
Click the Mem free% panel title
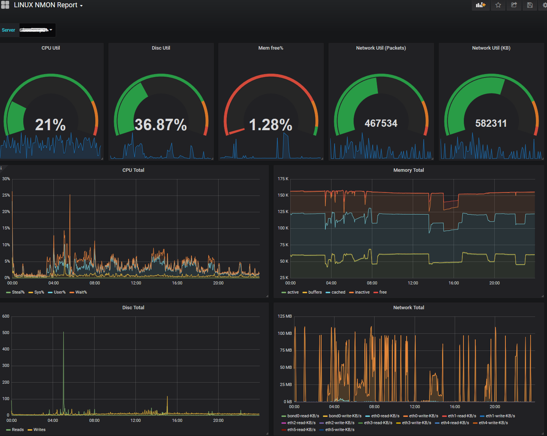coord(271,48)
